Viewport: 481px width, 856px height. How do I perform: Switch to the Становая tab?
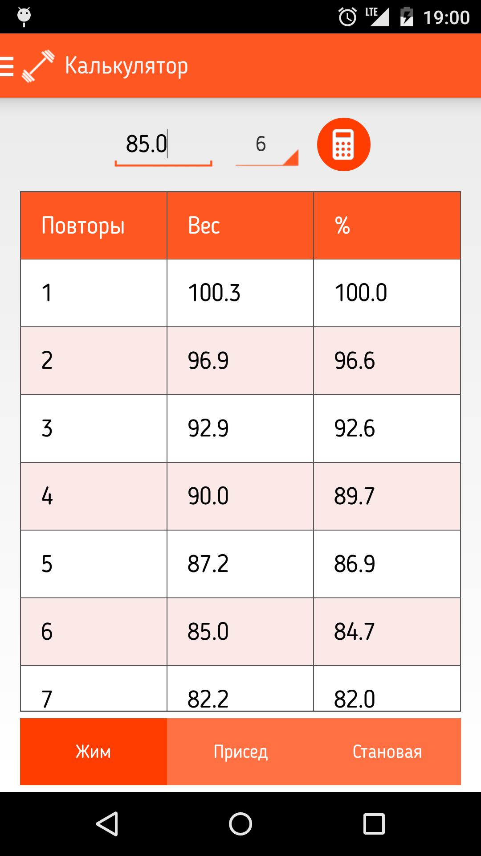pyautogui.click(x=387, y=752)
